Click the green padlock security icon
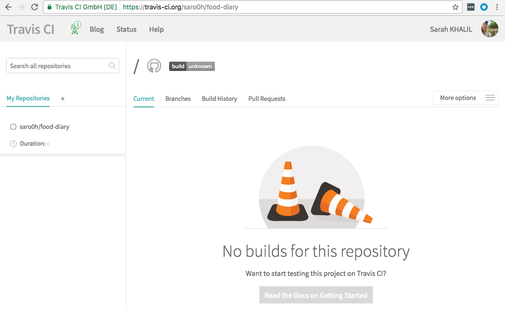 tap(50, 7)
